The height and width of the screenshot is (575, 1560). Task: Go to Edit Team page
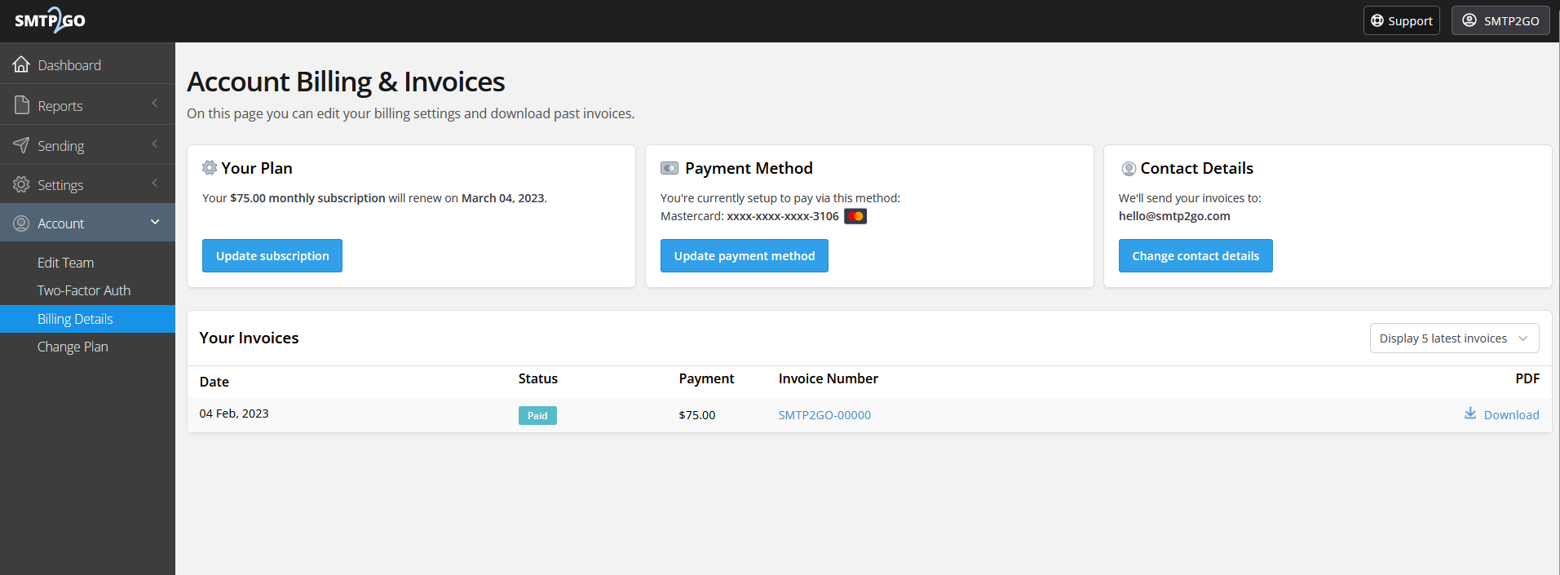pos(66,263)
